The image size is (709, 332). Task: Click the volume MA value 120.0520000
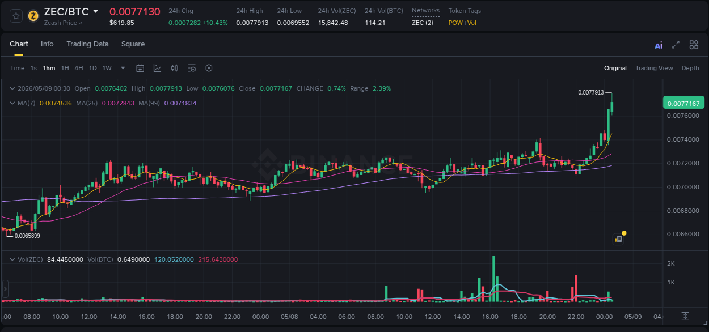[174, 259]
